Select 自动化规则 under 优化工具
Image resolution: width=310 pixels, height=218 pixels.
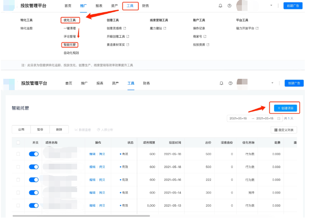(71, 53)
